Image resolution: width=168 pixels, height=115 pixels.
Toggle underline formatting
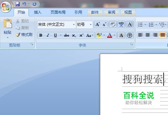(55, 35)
